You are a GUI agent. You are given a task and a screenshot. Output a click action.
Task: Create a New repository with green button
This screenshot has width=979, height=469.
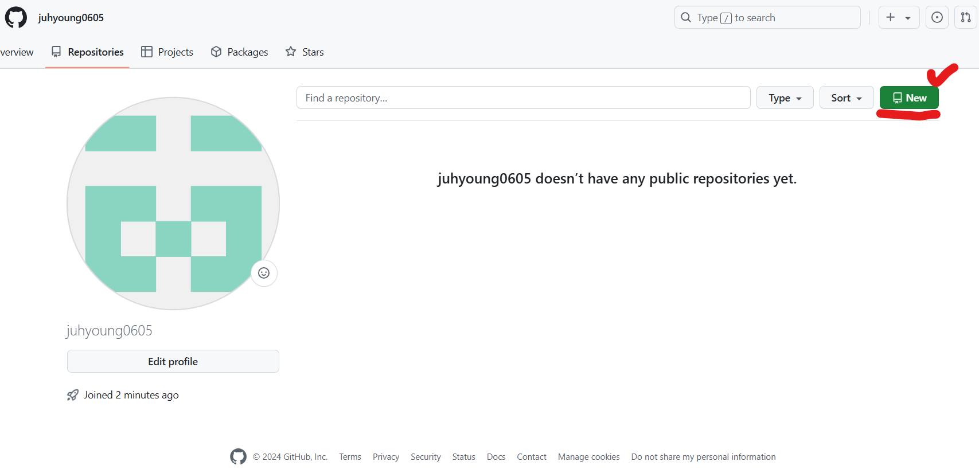909,97
